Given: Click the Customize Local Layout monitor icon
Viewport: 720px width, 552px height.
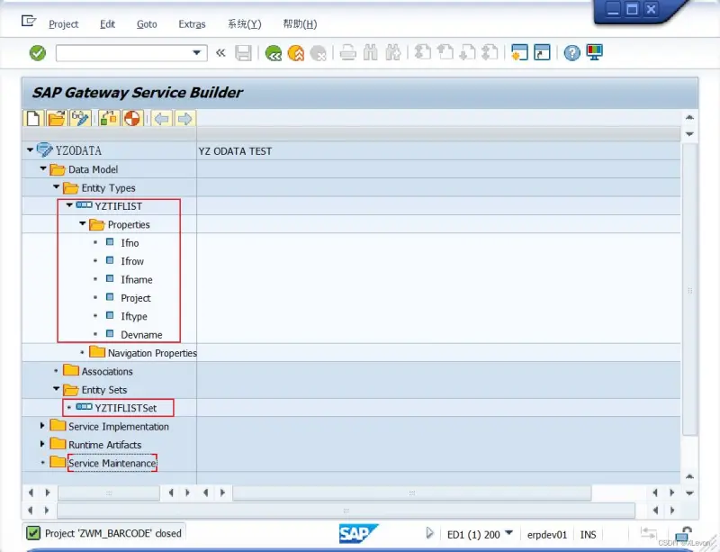Looking at the screenshot, I should tap(595, 52).
